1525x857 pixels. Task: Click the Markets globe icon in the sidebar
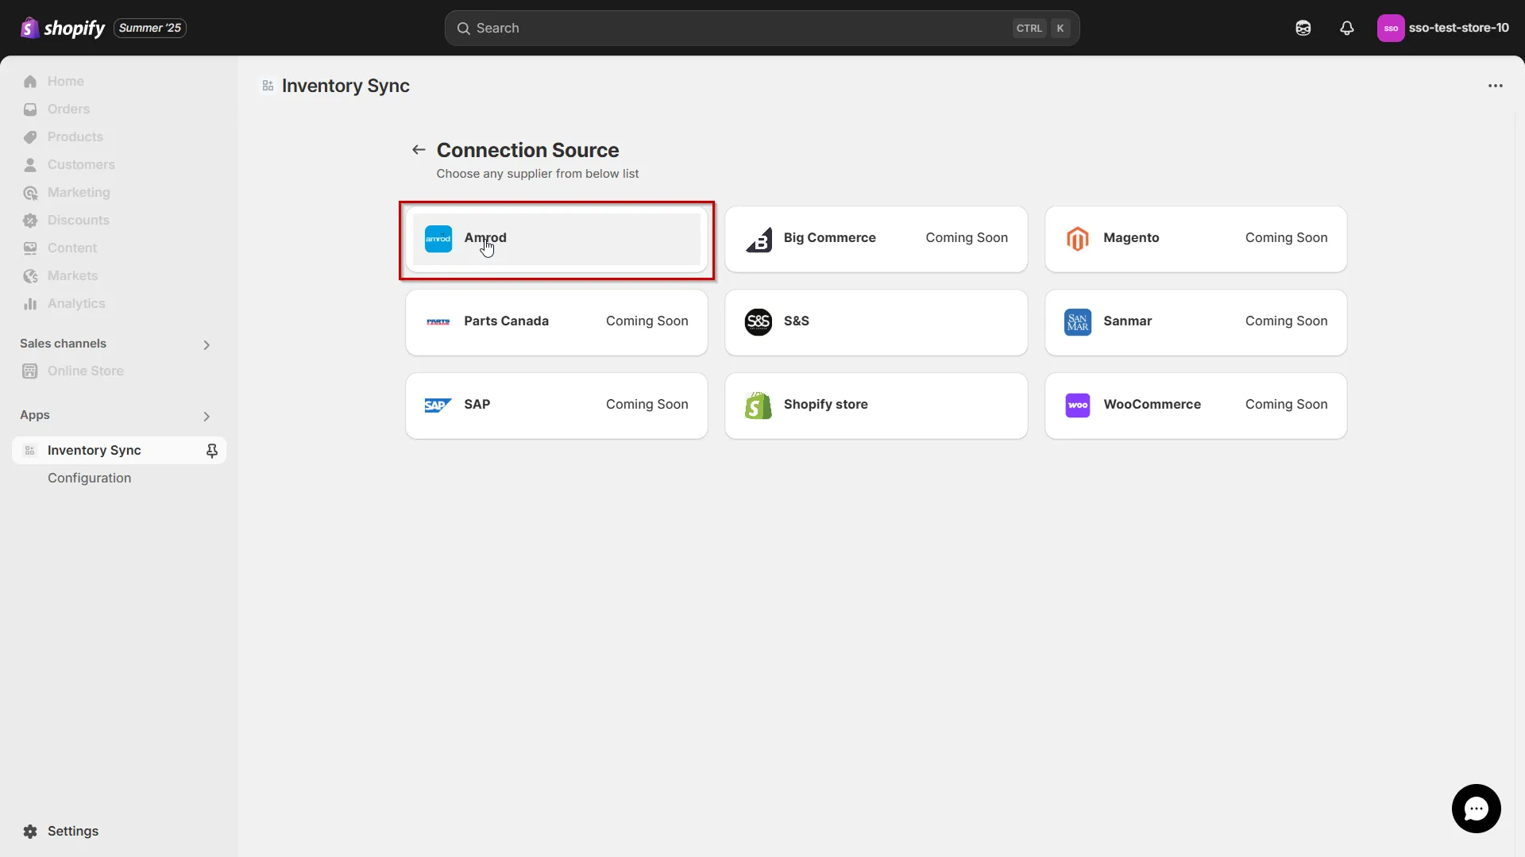pos(30,275)
